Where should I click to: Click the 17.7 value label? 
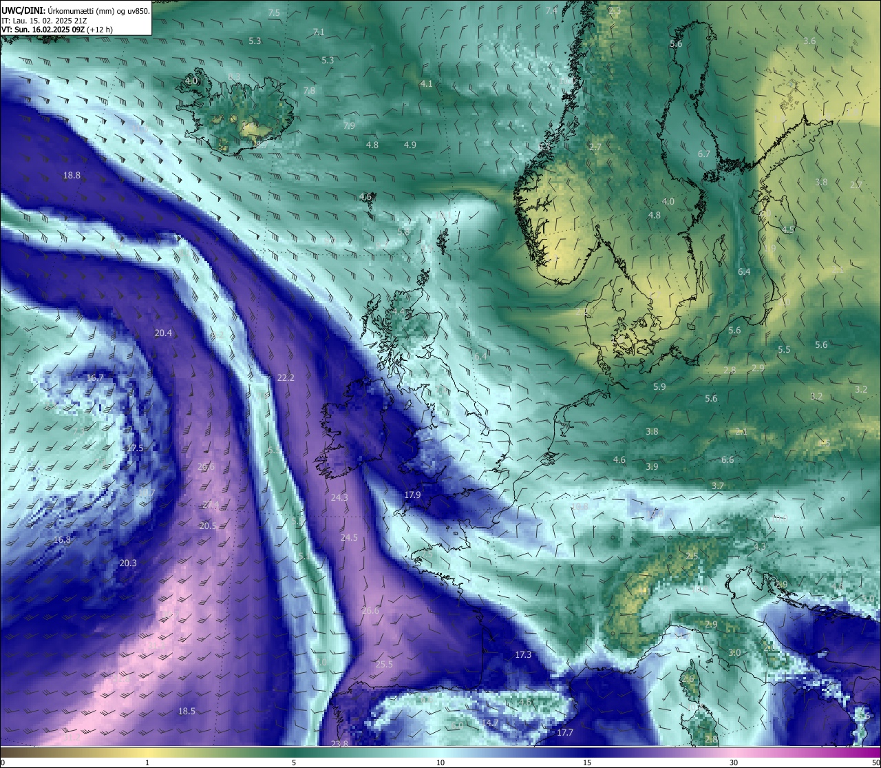pyautogui.click(x=565, y=733)
